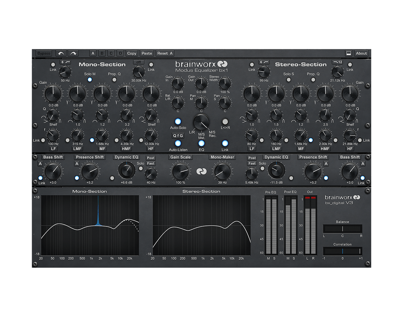Toggle the center Link button
This screenshot has height=318, width=405.
225,143
